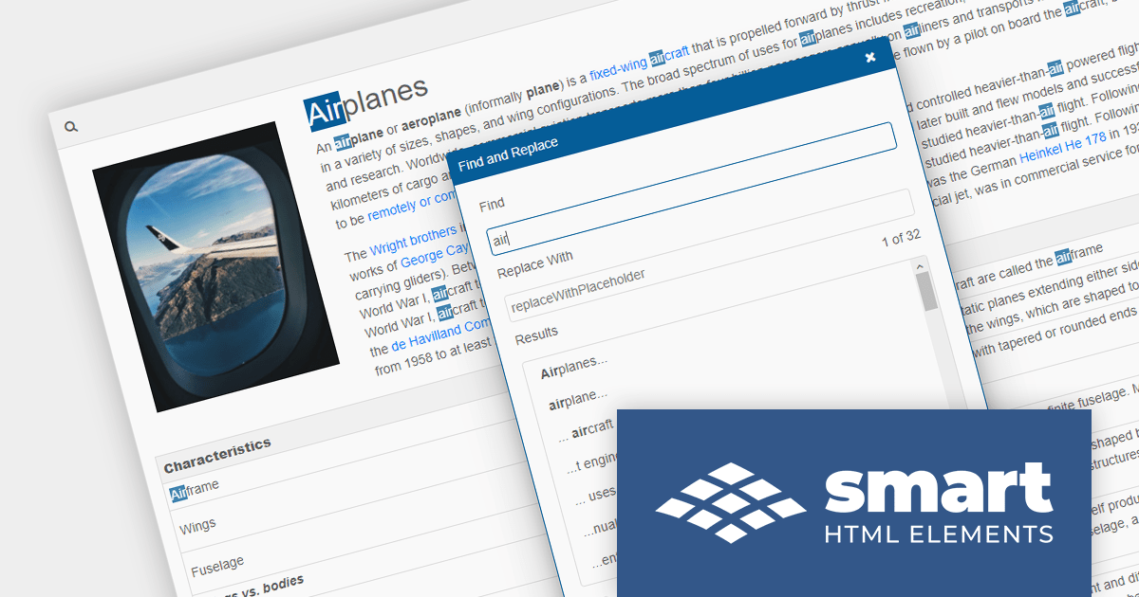Select the '... aircraft' search result
This screenshot has height=597, width=1139.
(x=585, y=432)
